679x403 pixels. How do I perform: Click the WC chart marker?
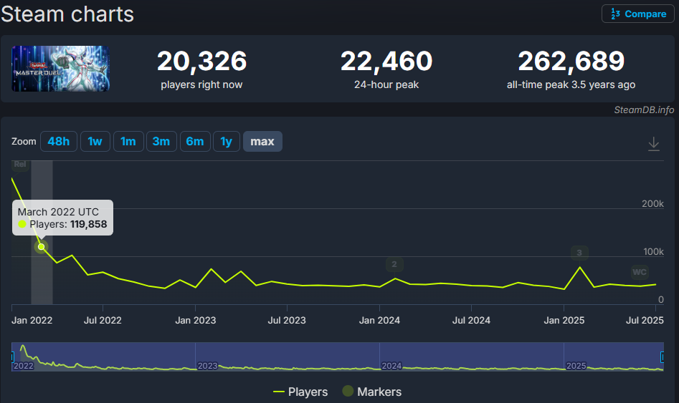[x=640, y=272]
